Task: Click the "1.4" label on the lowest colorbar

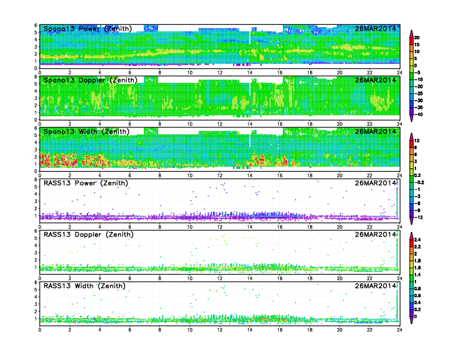Action: [417, 275]
